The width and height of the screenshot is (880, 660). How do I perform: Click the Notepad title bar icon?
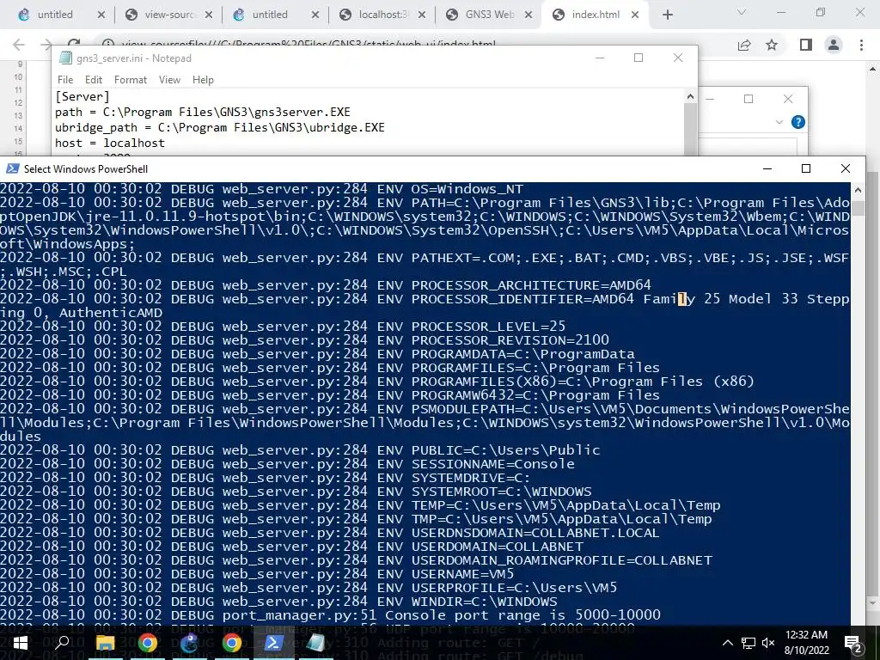point(65,58)
